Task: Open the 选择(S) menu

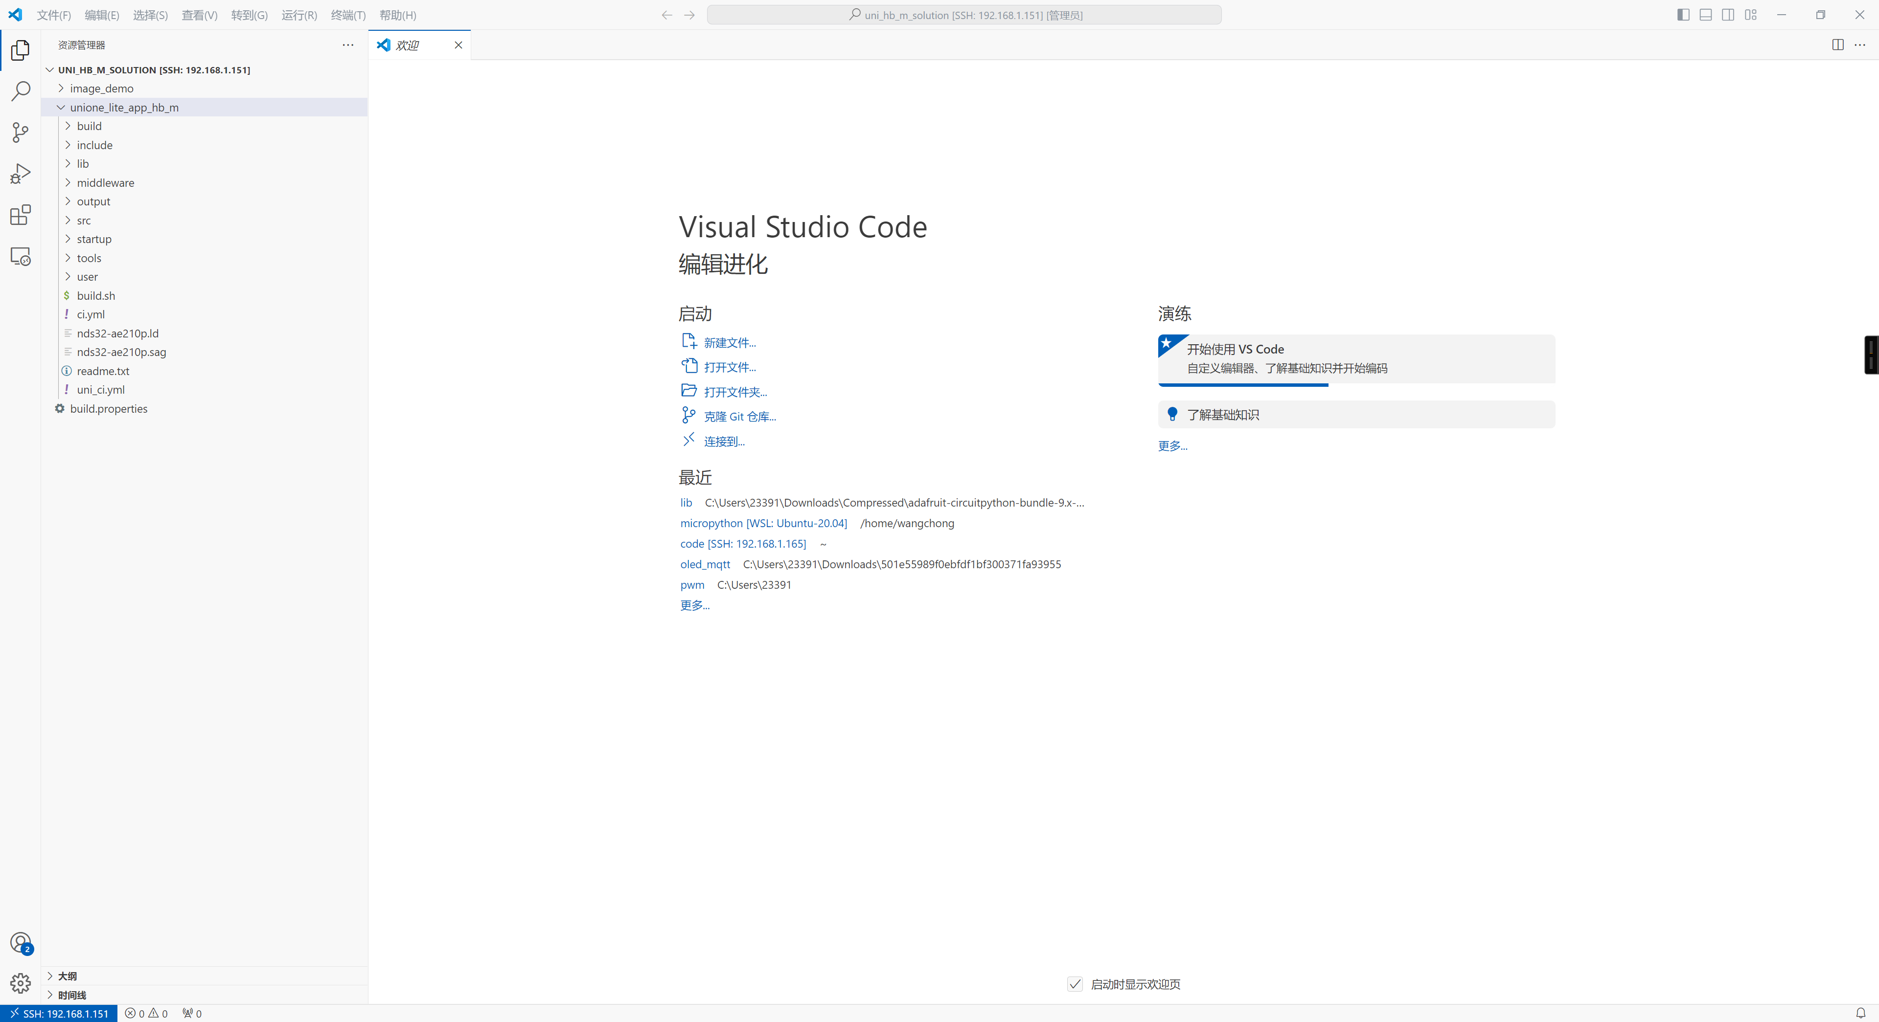Action: click(150, 15)
